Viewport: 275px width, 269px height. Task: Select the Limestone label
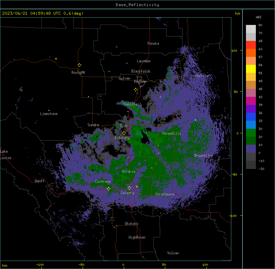(x=49, y=114)
